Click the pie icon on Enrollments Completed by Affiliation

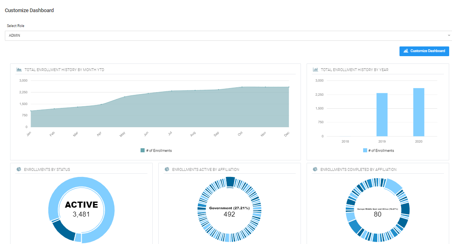coord(315,169)
